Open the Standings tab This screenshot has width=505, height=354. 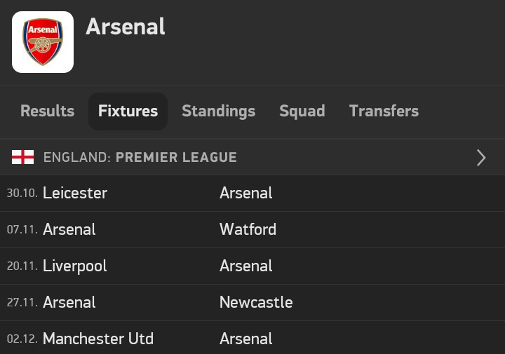point(218,111)
